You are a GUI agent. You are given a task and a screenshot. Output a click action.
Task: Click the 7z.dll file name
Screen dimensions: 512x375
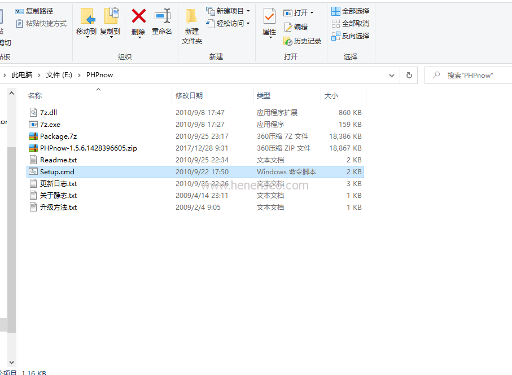click(49, 113)
